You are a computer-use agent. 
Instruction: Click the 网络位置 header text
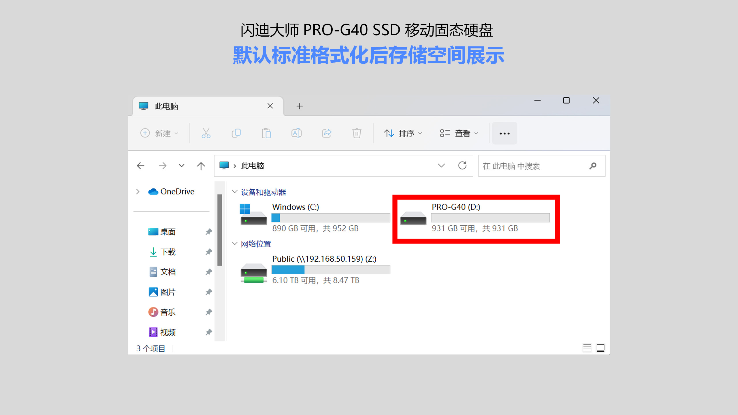pyautogui.click(x=256, y=244)
